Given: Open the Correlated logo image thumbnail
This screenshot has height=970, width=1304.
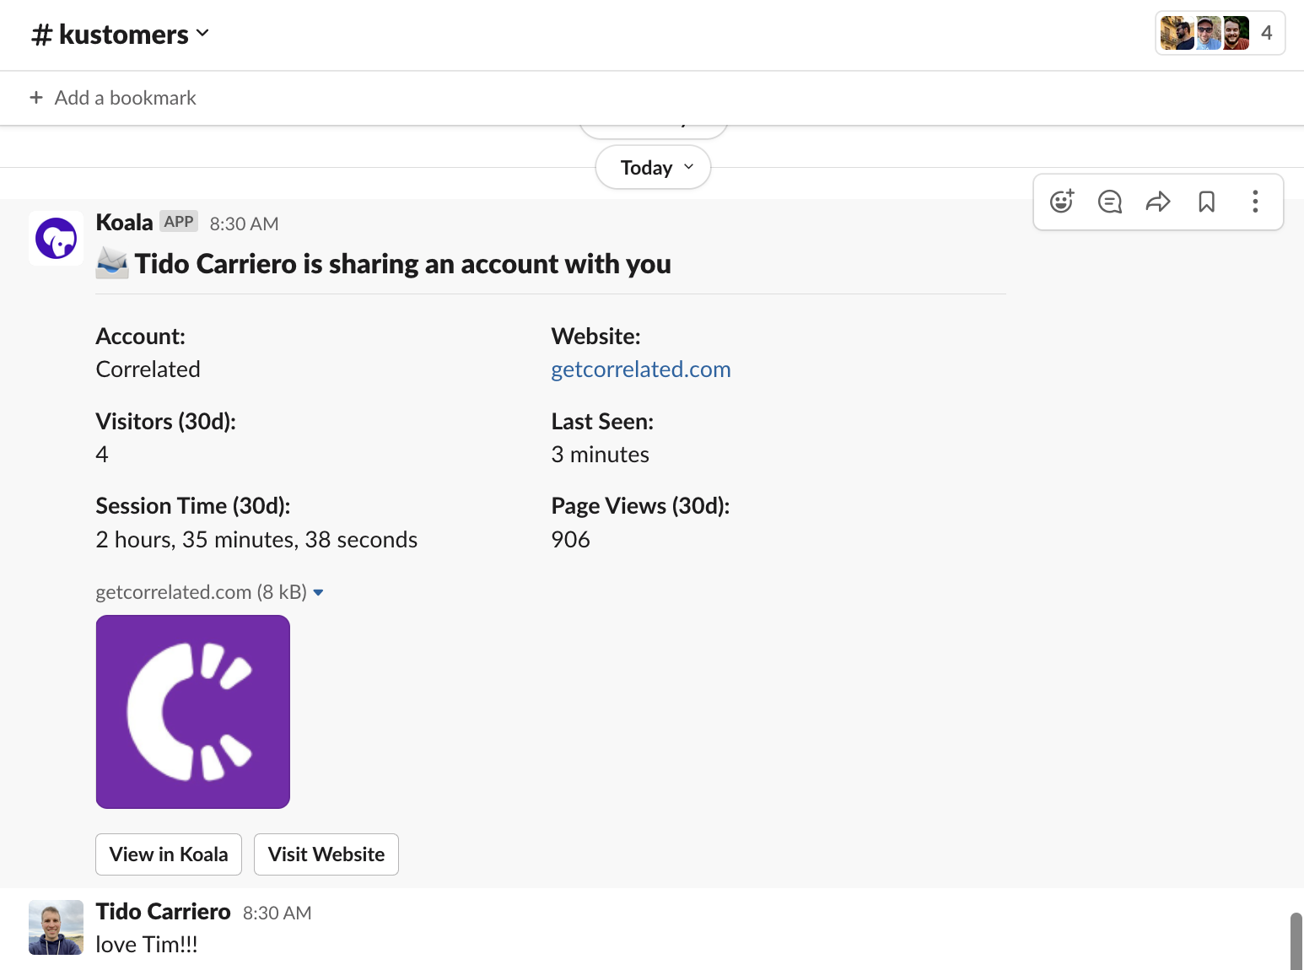Looking at the screenshot, I should pyautogui.click(x=193, y=712).
